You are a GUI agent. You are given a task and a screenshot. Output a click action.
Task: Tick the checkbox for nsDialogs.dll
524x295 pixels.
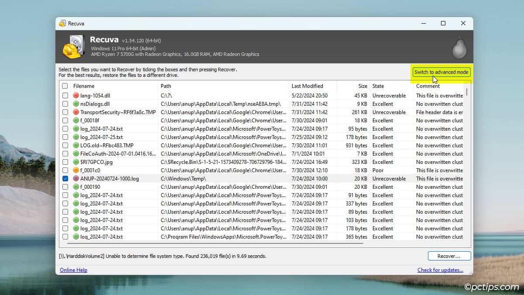tap(65, 104)
